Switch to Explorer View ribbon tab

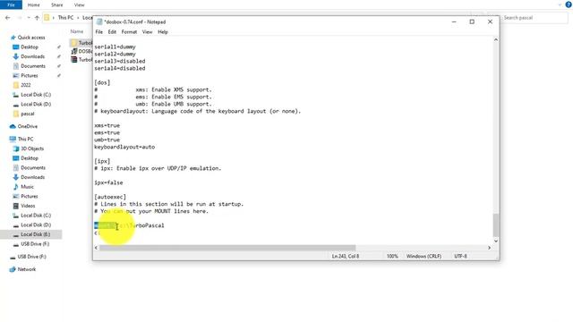79,5
